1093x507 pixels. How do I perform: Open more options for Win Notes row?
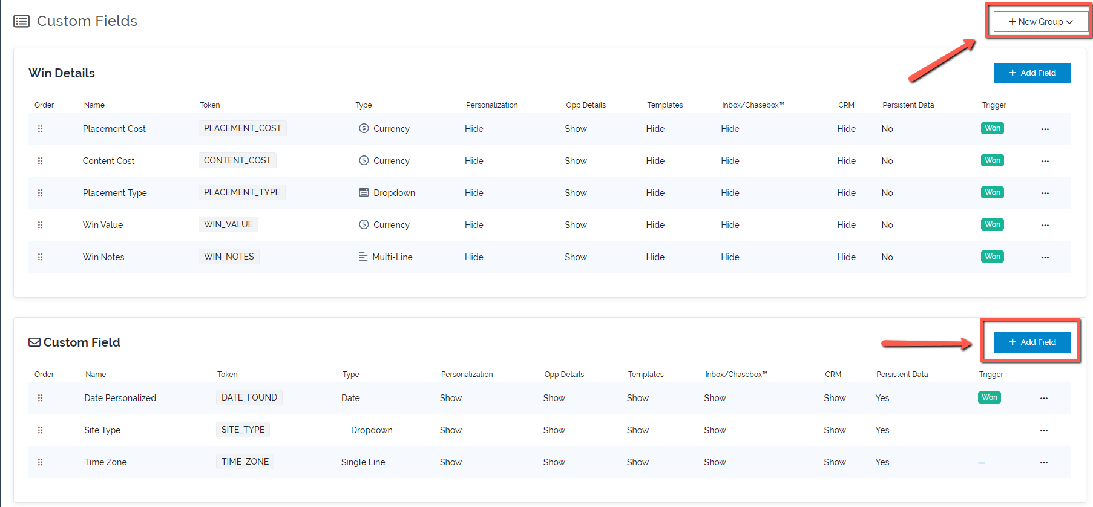(1045, 257)
